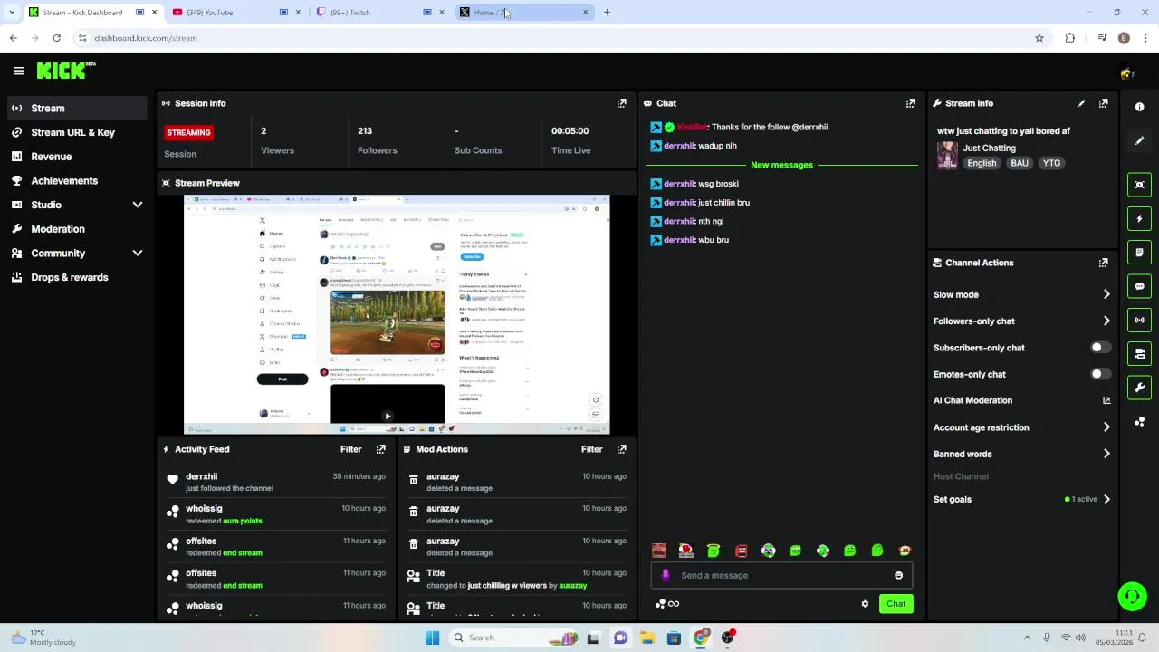Toggle the notes widget icon in right sidebar

pos(1139,252)
